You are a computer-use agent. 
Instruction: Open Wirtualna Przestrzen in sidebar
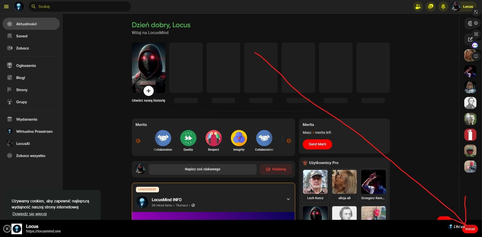tap(31, 131)
